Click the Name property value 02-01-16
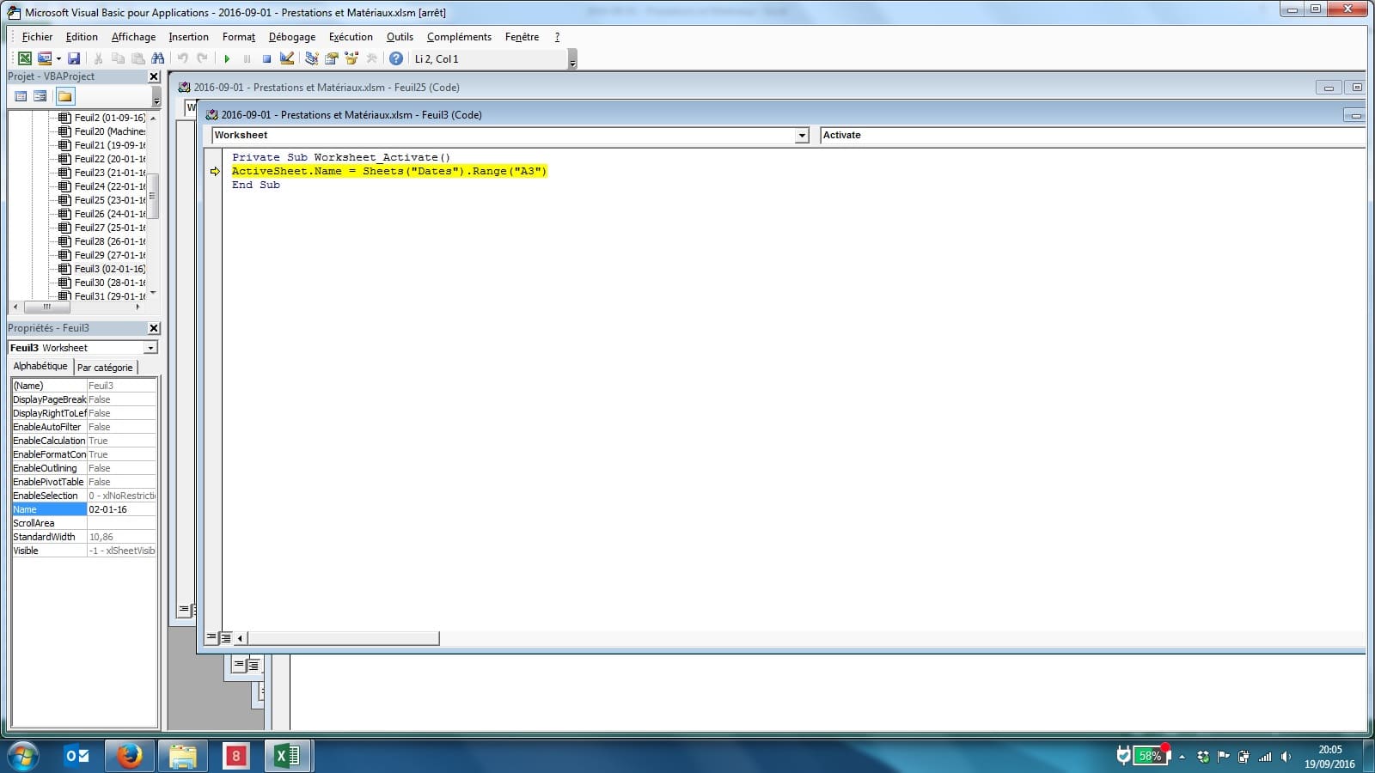 point(121,509)
